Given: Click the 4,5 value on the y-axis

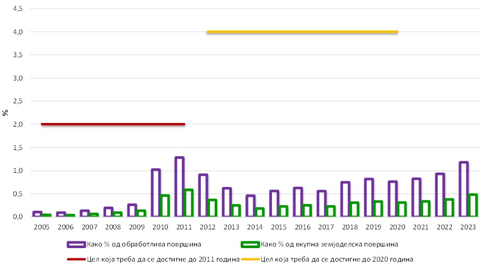Looking at the screenshot, I should [x=17, y=9].
